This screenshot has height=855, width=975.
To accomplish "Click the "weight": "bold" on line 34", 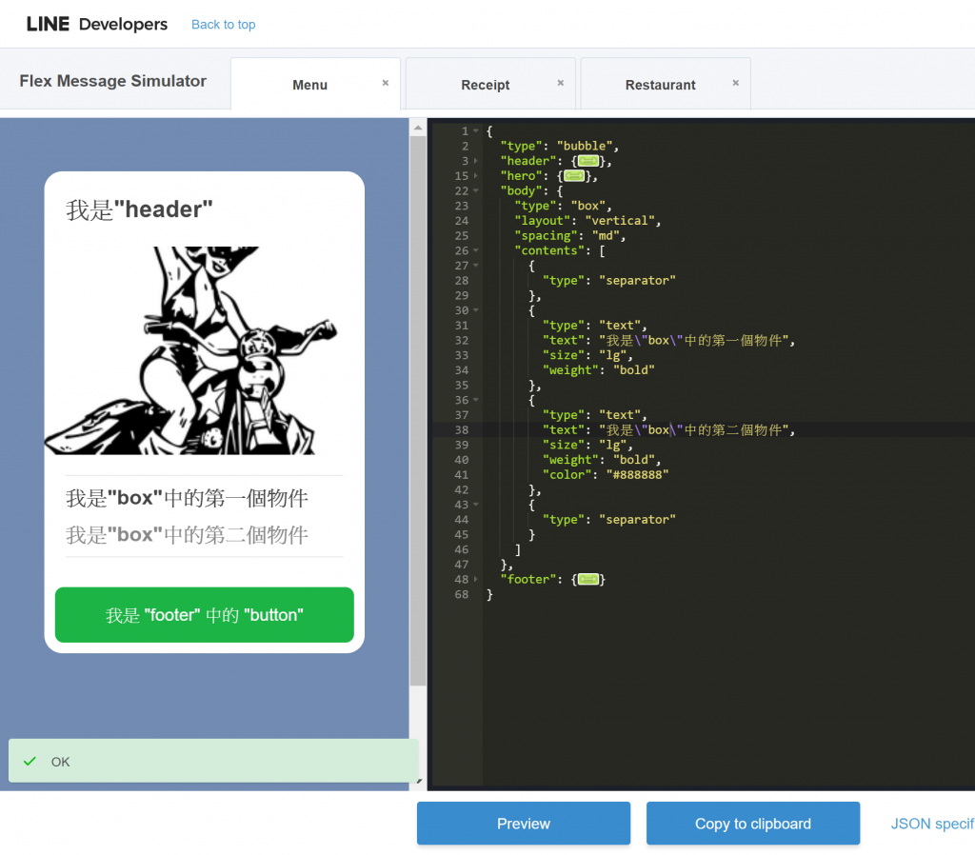I will [x=598, y=370].
